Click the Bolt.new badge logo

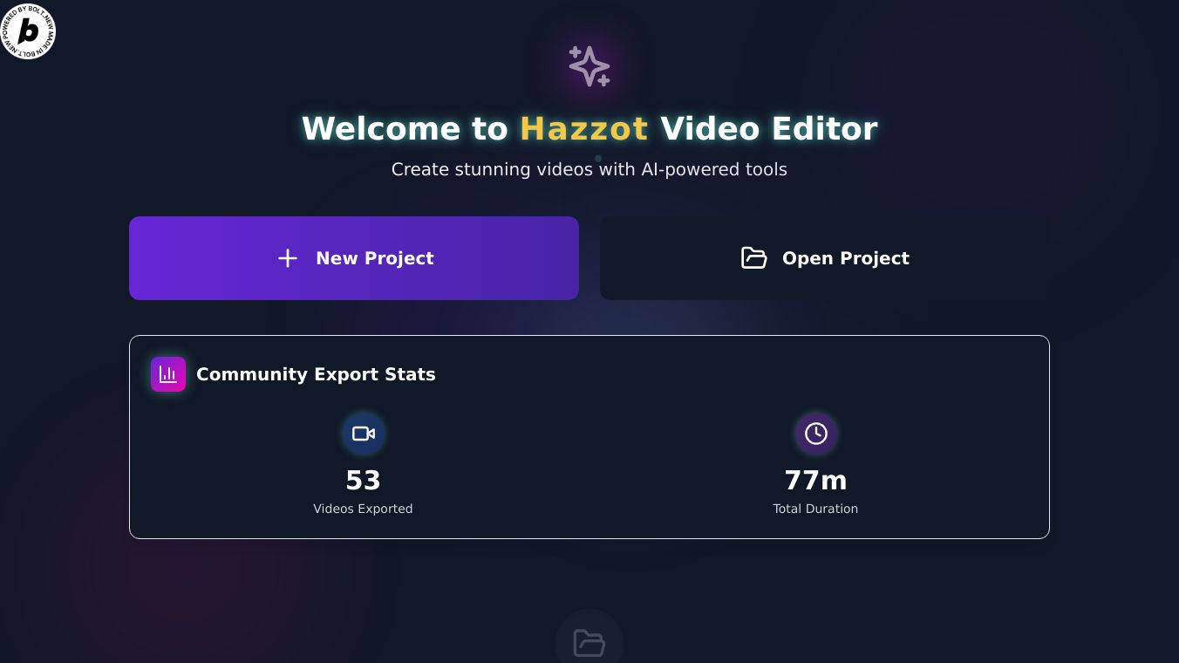(28, 31)
